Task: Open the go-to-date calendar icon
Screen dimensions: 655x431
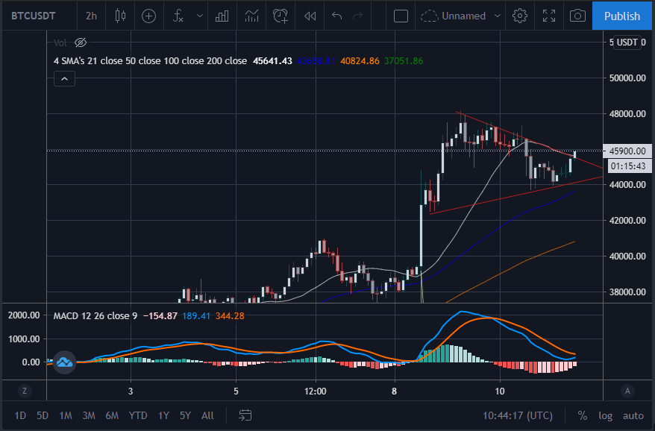Action: [245, 415]
